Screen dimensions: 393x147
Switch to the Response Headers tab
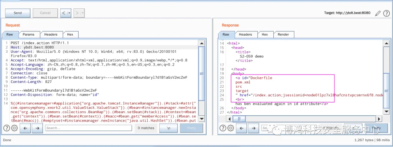coord(245,35)
